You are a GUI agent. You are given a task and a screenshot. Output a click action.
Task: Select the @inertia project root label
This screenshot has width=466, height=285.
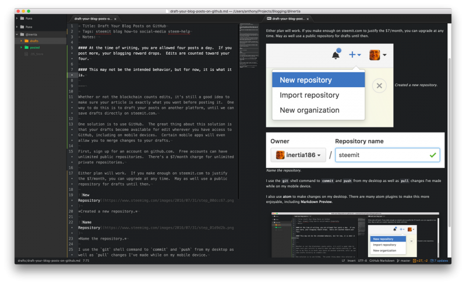[31, 34]
